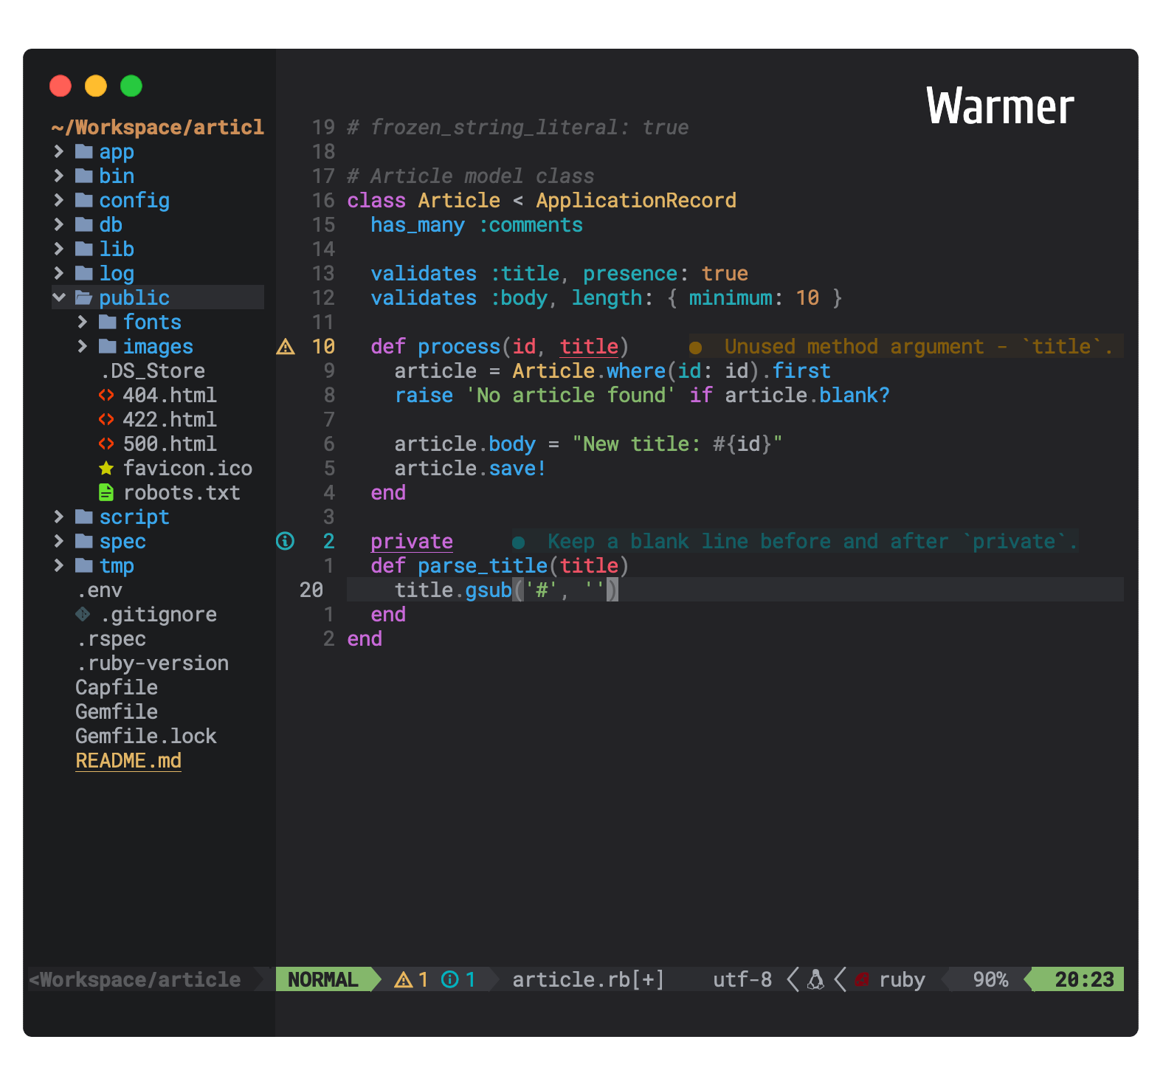Click the HTML icon beside 422.html
The image size is (1163, 1076).
[106, 419]
